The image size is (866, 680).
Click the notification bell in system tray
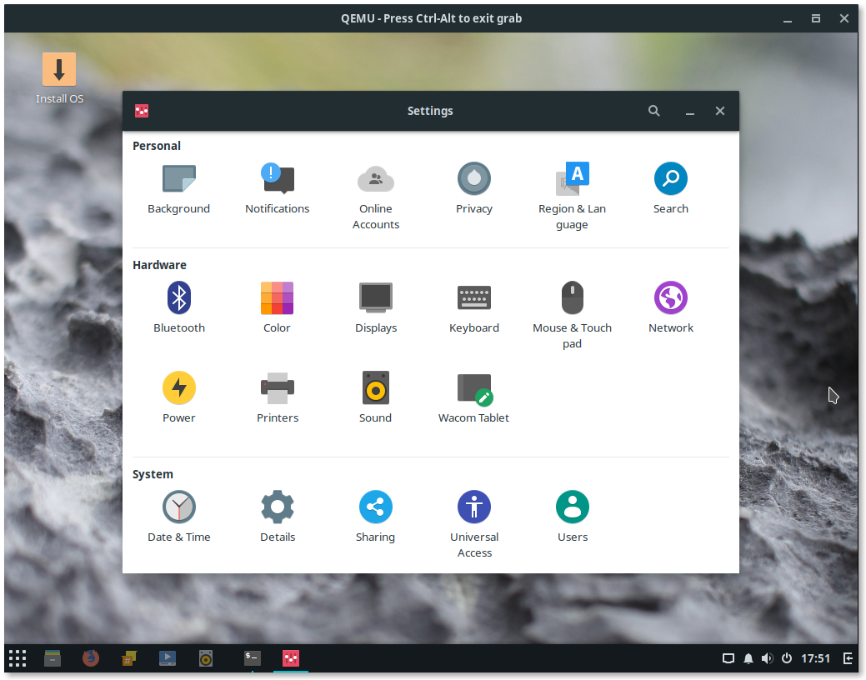[x=748, y=657]
